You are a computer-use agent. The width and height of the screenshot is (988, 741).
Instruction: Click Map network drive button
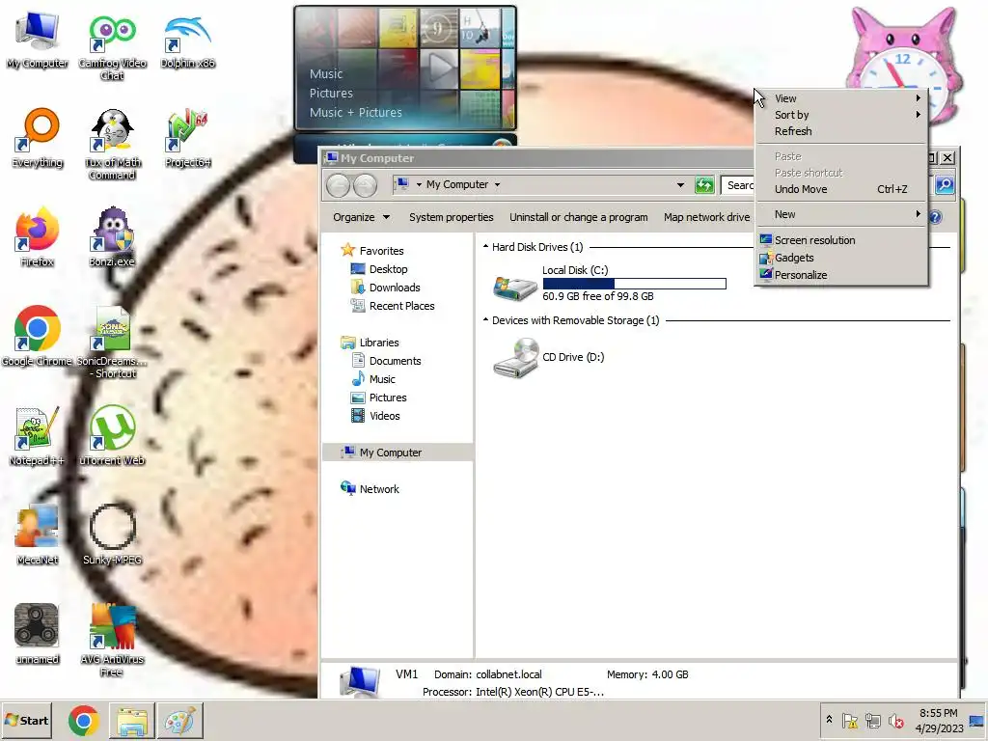coord(706,217)
